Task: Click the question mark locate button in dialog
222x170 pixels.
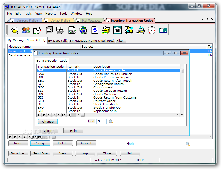Action: (x=54, y=115)
